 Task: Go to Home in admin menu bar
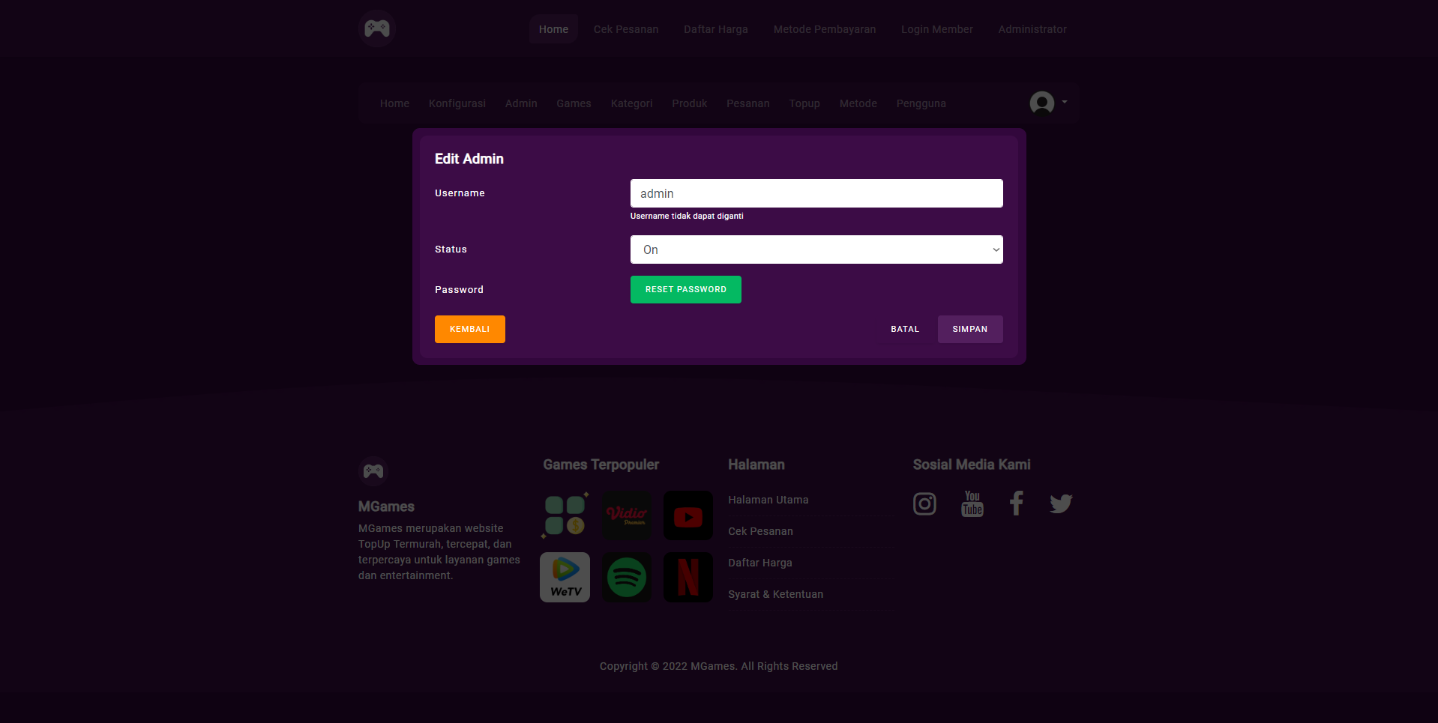click(x=394, y=103)
